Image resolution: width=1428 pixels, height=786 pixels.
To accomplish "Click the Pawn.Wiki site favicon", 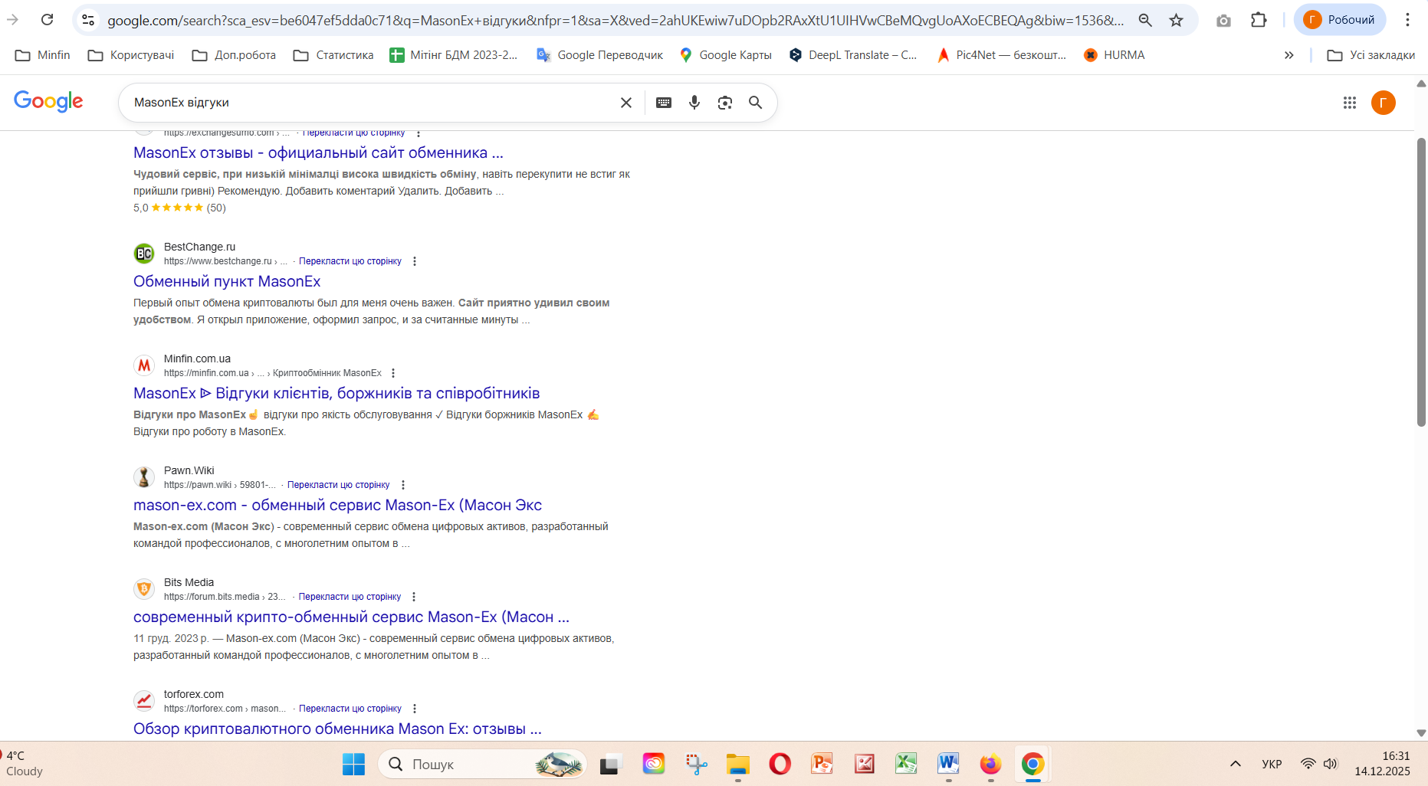I will point(144,477).
